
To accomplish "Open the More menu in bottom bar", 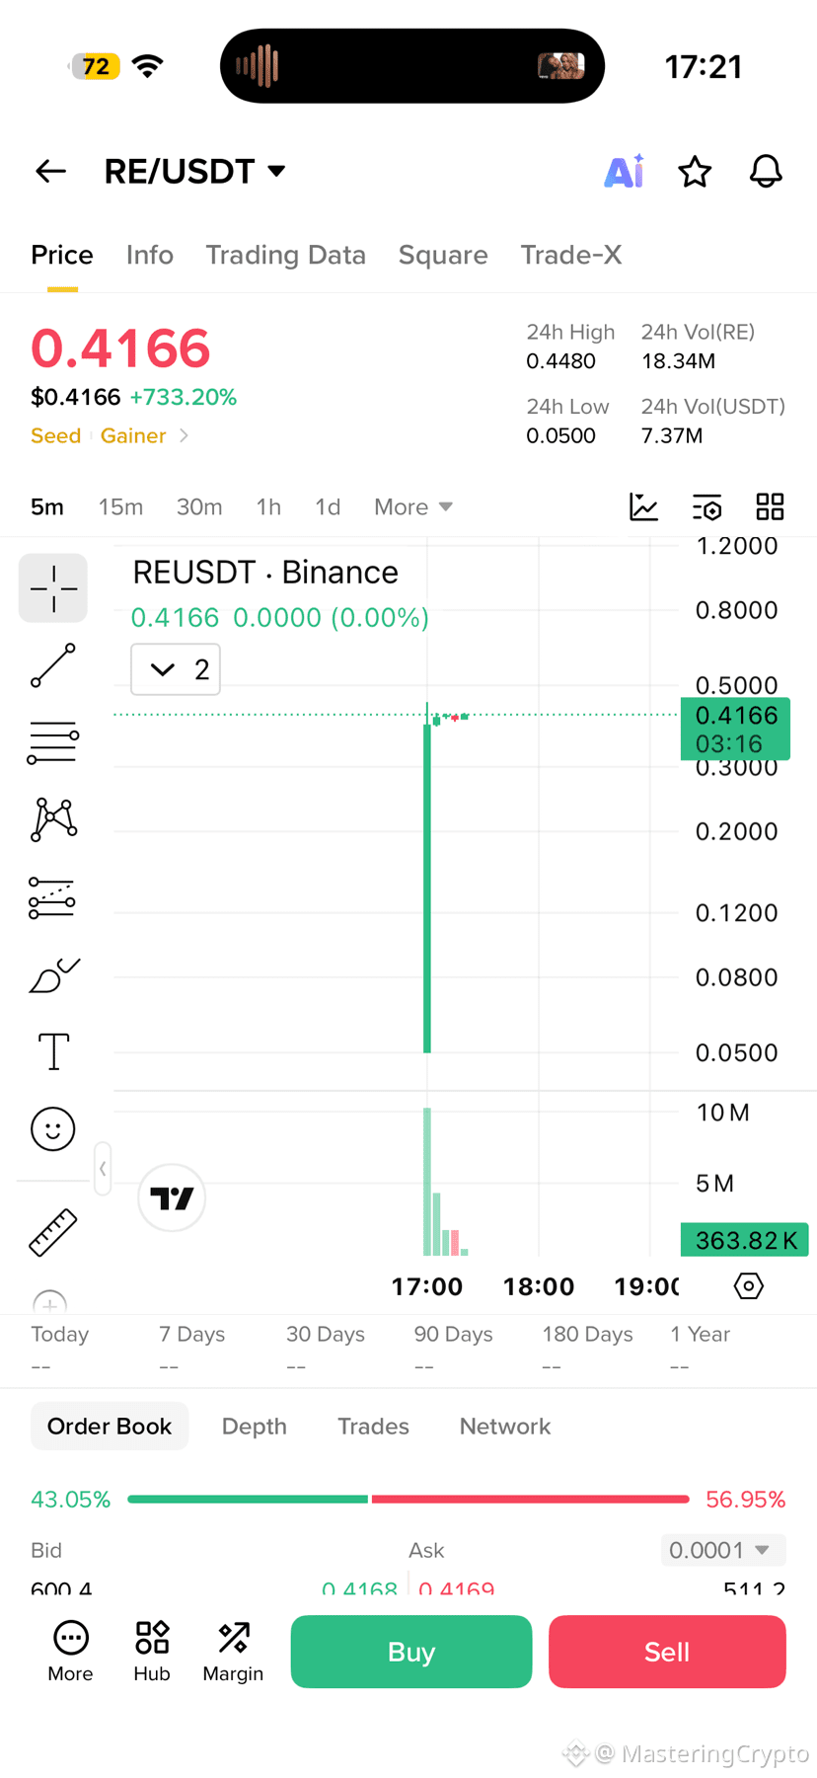I will pyautogui.click(x=70, y=1652).
